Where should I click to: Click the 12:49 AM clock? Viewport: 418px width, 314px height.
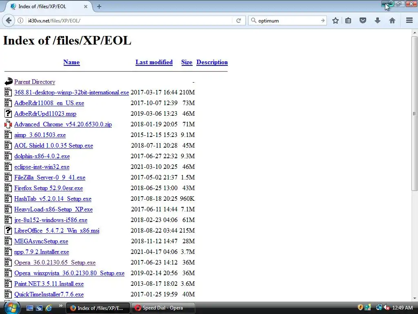402,307
